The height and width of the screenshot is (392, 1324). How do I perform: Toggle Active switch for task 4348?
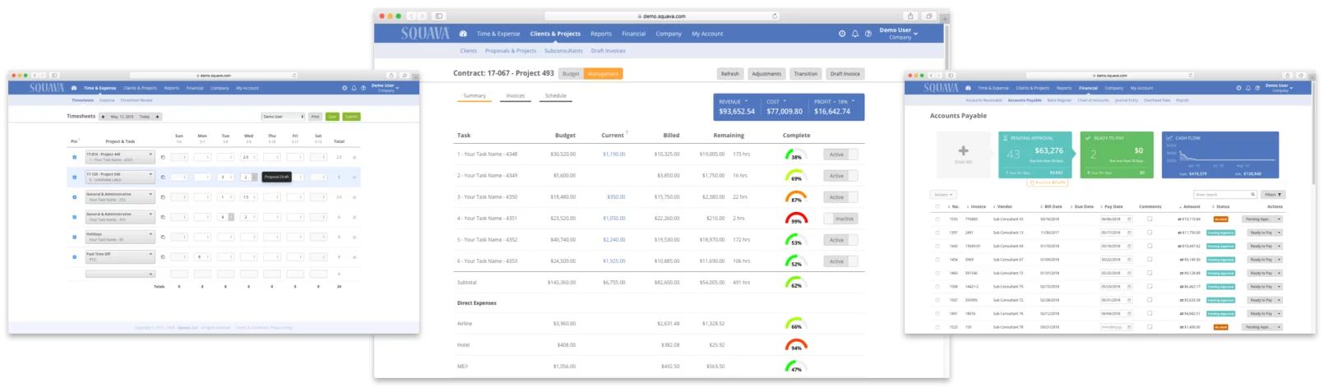840,154
